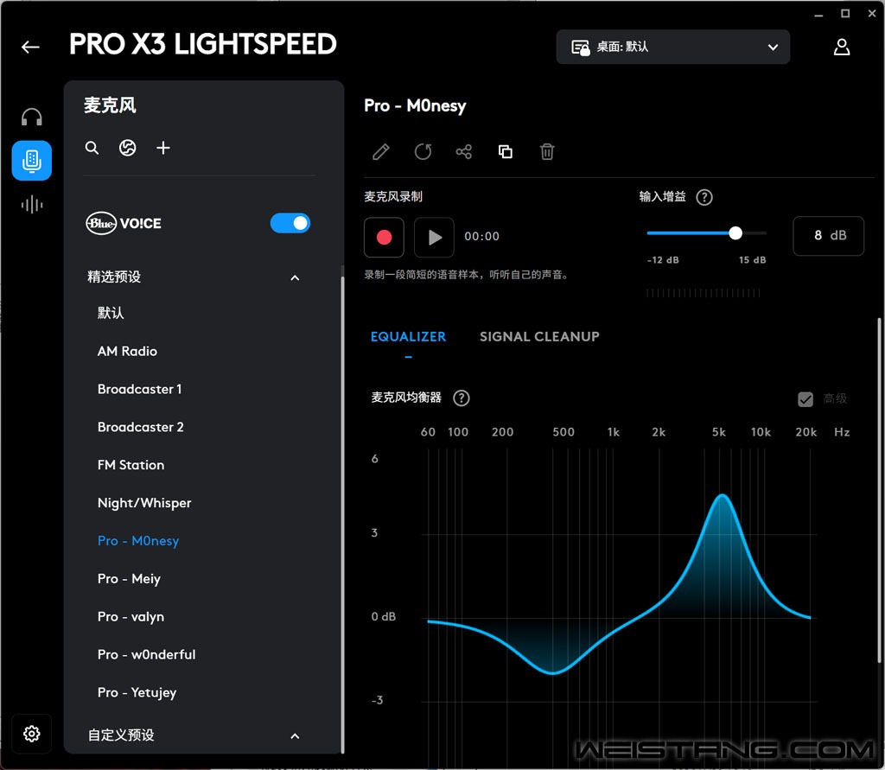Image resolution: width=885 pixels, height=770 pixels.
Task: Duplicate the preset with copy icon
Action: point(506,152)
